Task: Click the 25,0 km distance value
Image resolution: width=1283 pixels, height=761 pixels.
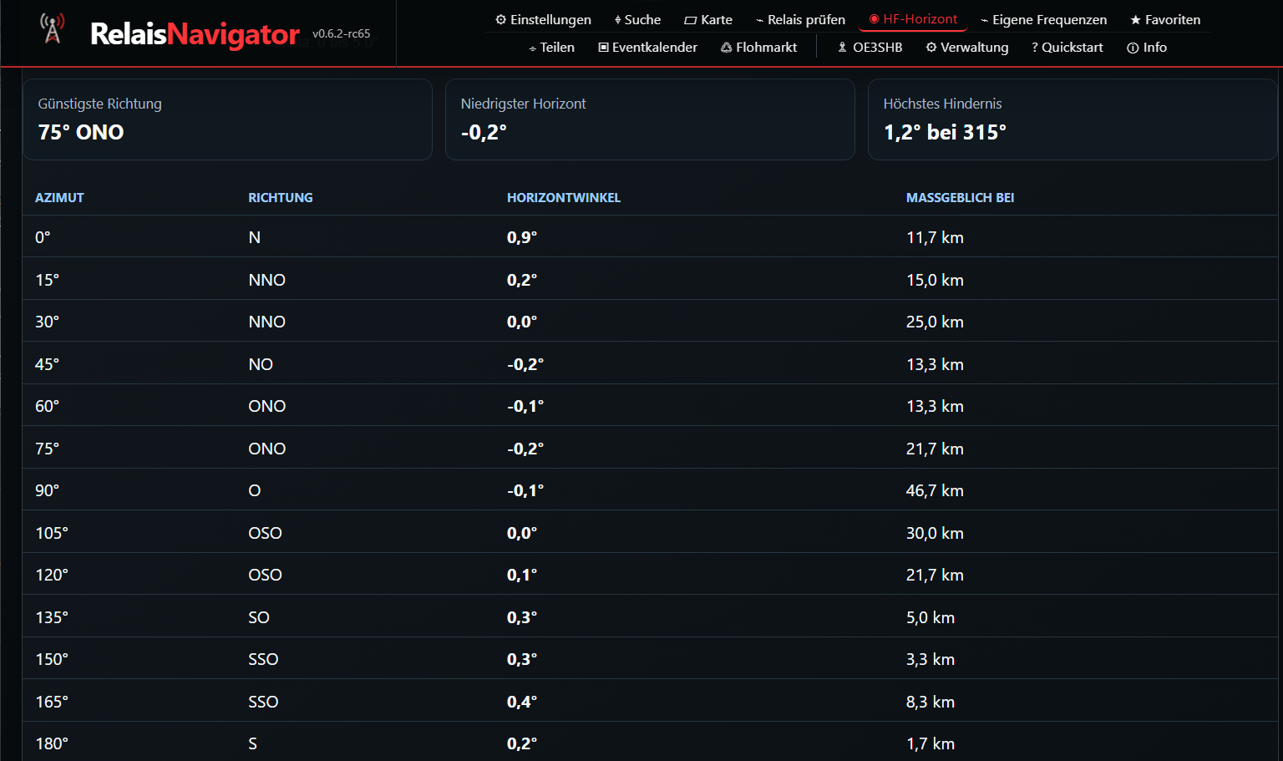Action: tap(935, 322)
